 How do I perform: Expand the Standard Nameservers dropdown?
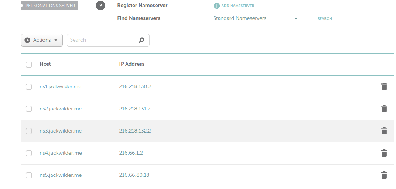pos(255,18)
